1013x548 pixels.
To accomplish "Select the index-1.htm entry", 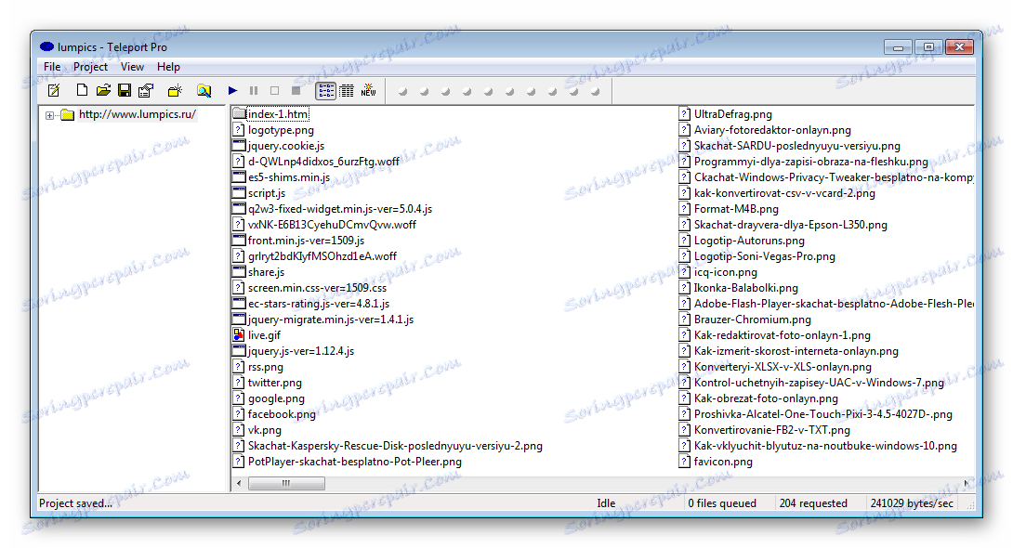I will [278, 114].
